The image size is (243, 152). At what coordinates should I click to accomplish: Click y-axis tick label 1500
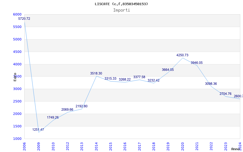click(17, 126)
